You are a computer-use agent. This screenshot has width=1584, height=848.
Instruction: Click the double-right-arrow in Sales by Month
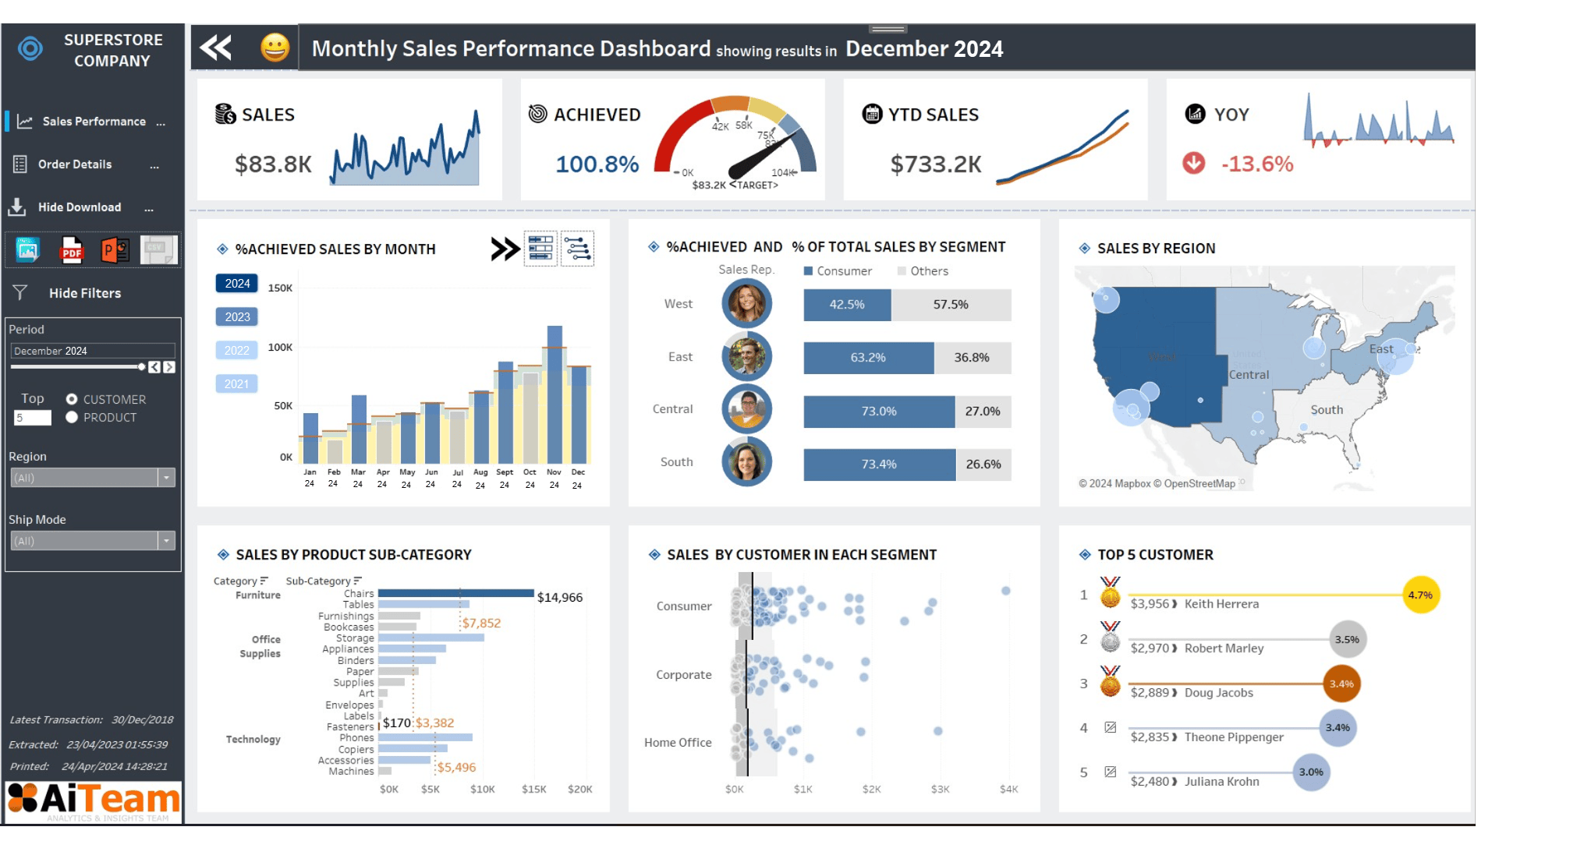pyautogui.click(x=505, y=249)
